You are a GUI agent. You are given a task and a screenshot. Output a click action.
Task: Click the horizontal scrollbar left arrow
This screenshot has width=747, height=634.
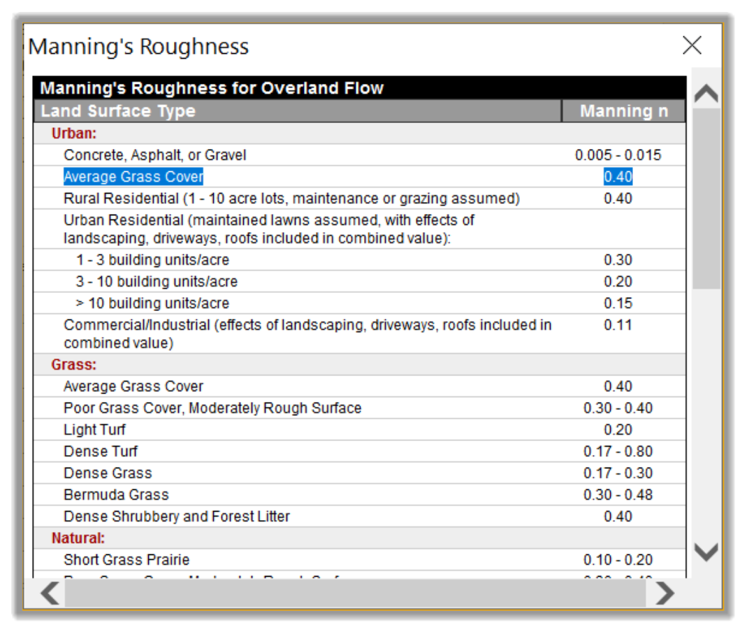point(50,593)
